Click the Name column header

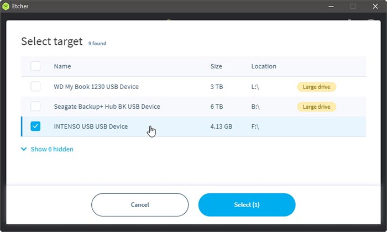(62, 66)
